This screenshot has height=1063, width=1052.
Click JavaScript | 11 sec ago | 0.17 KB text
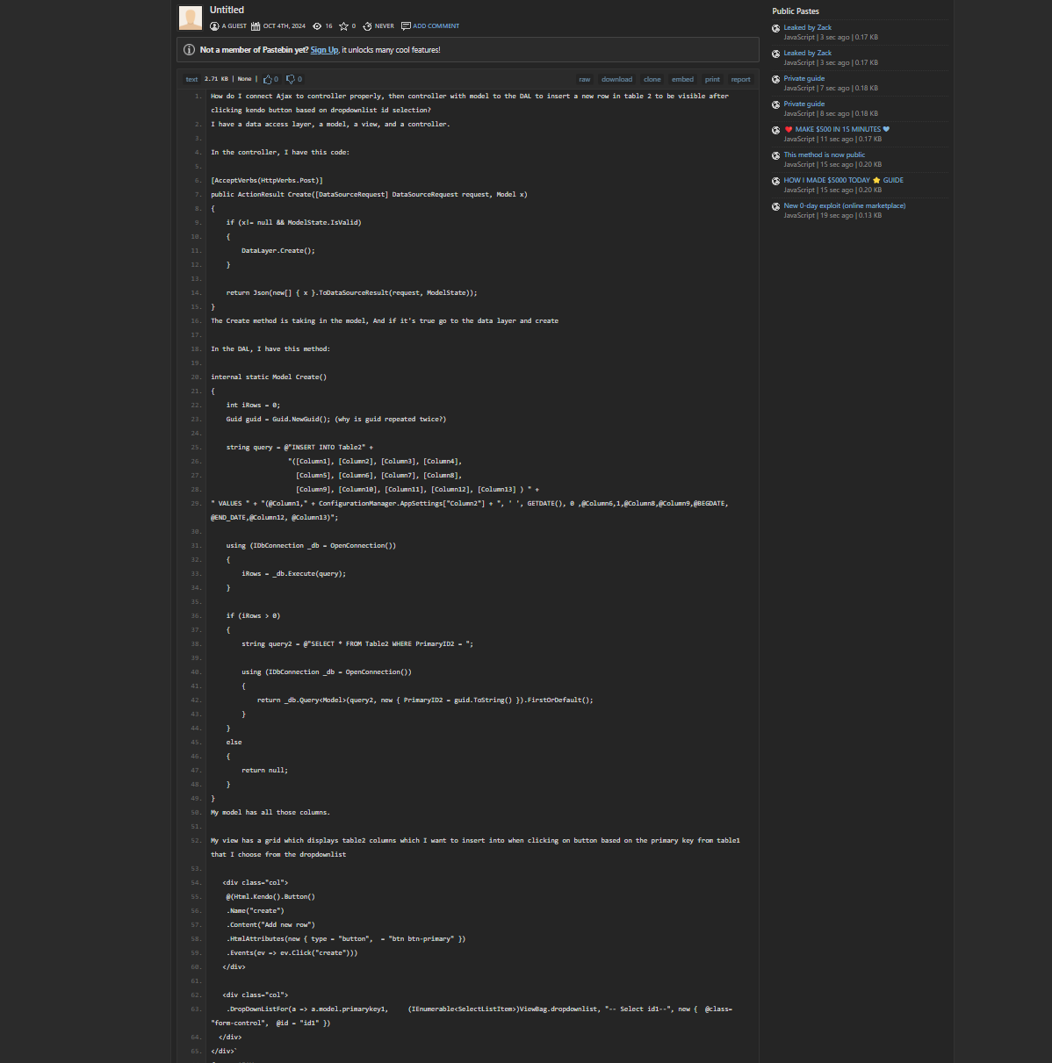point(832,139)
